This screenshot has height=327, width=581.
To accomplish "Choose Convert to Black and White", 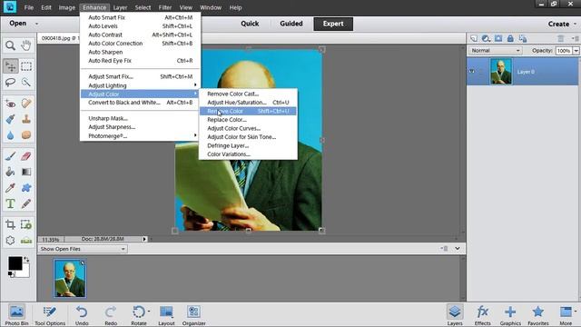I will click(140, 103).
